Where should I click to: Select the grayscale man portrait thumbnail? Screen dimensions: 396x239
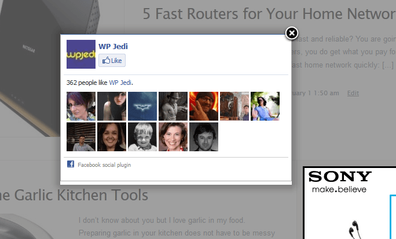[x=204, y=137]
